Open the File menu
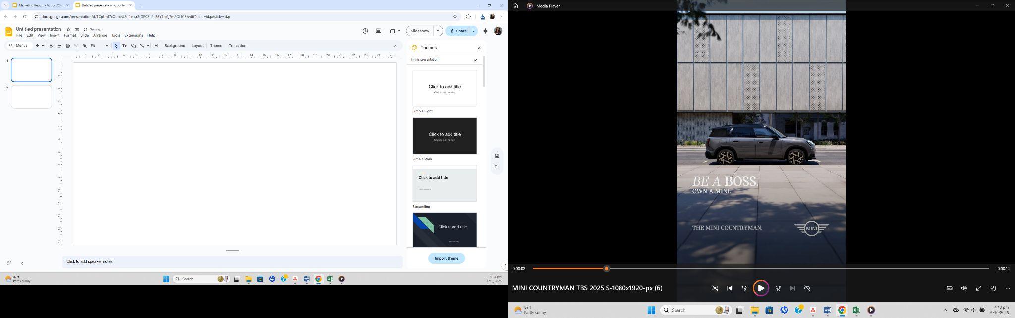 pos(19,36)
